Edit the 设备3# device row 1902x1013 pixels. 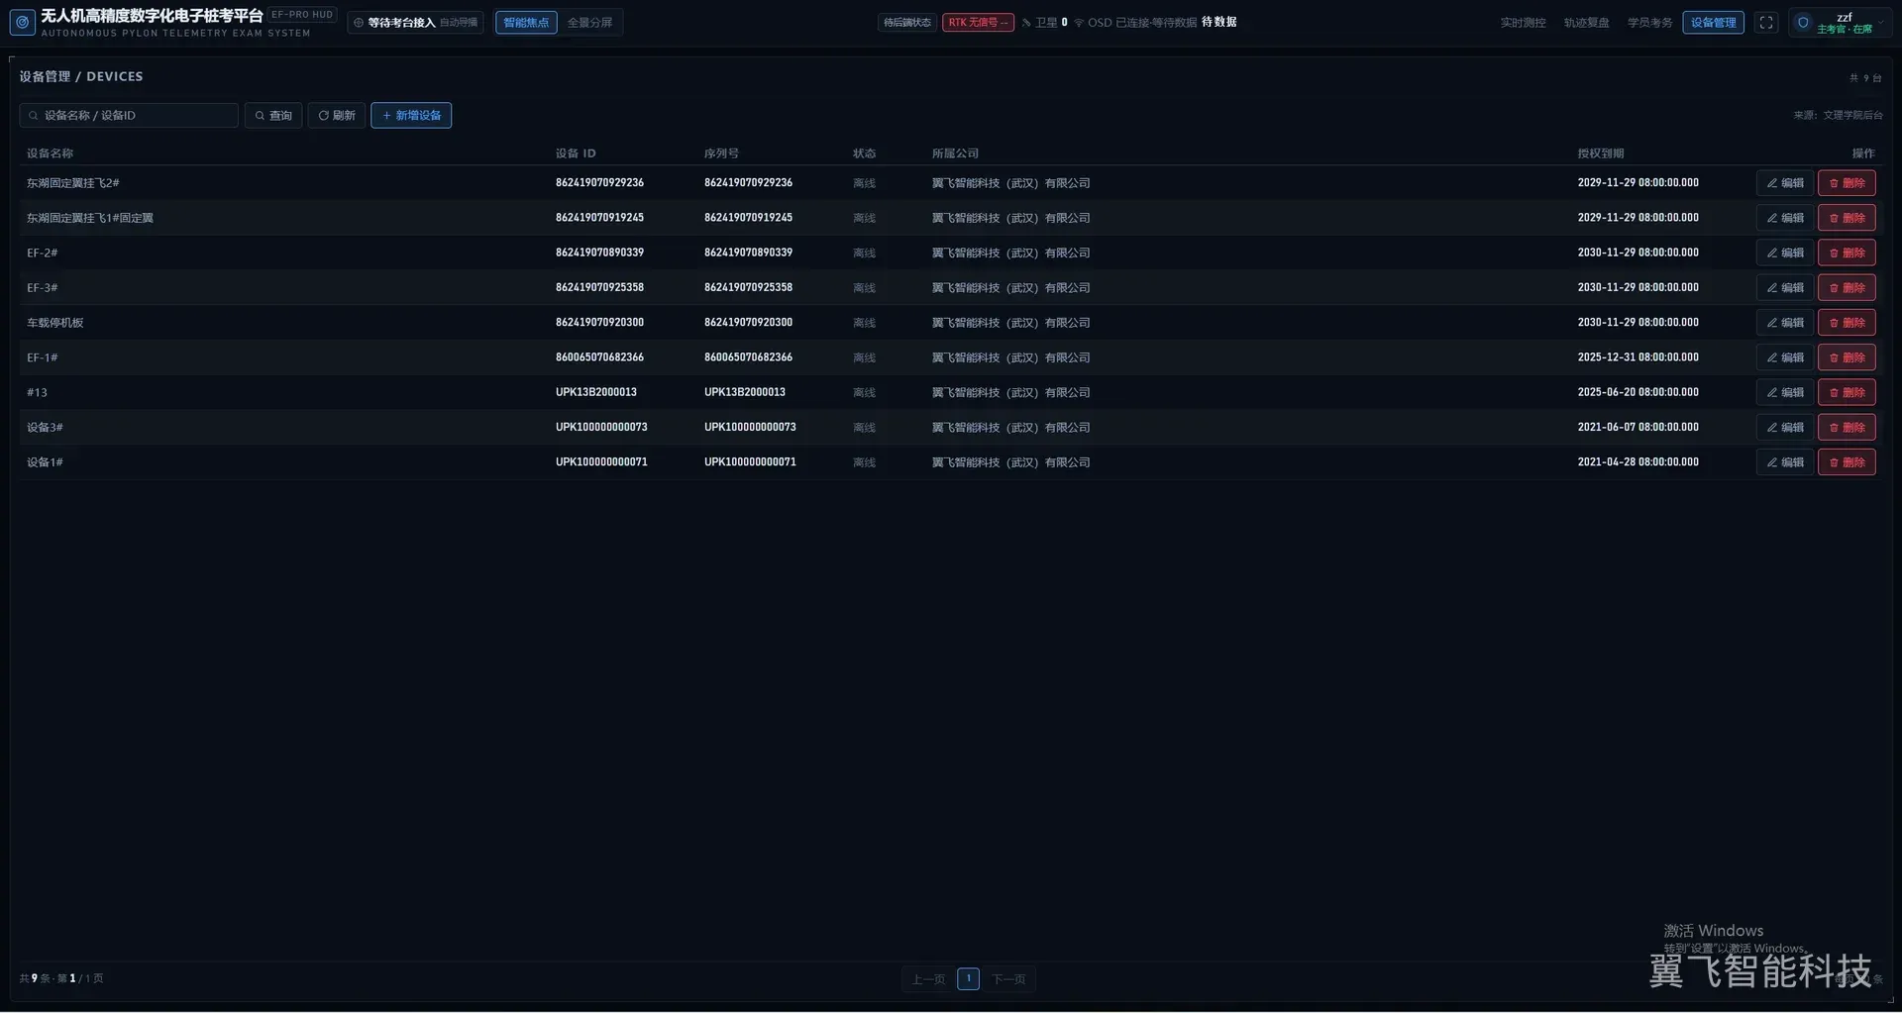[x=1785, y=427]
